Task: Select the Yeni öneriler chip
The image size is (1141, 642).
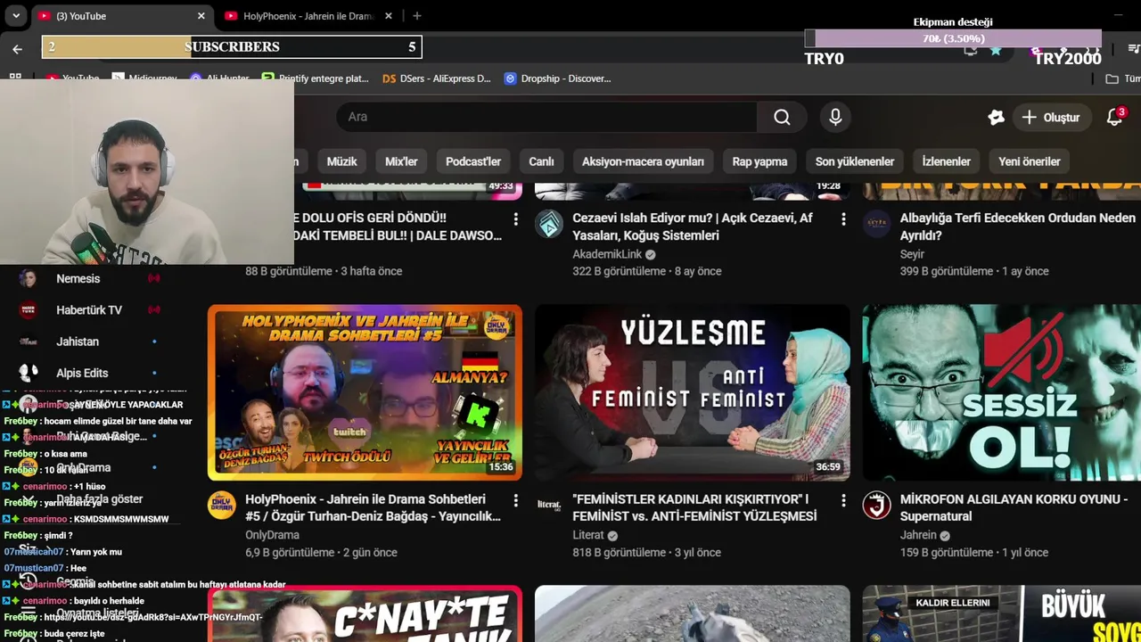Action: pos(1030,161)
